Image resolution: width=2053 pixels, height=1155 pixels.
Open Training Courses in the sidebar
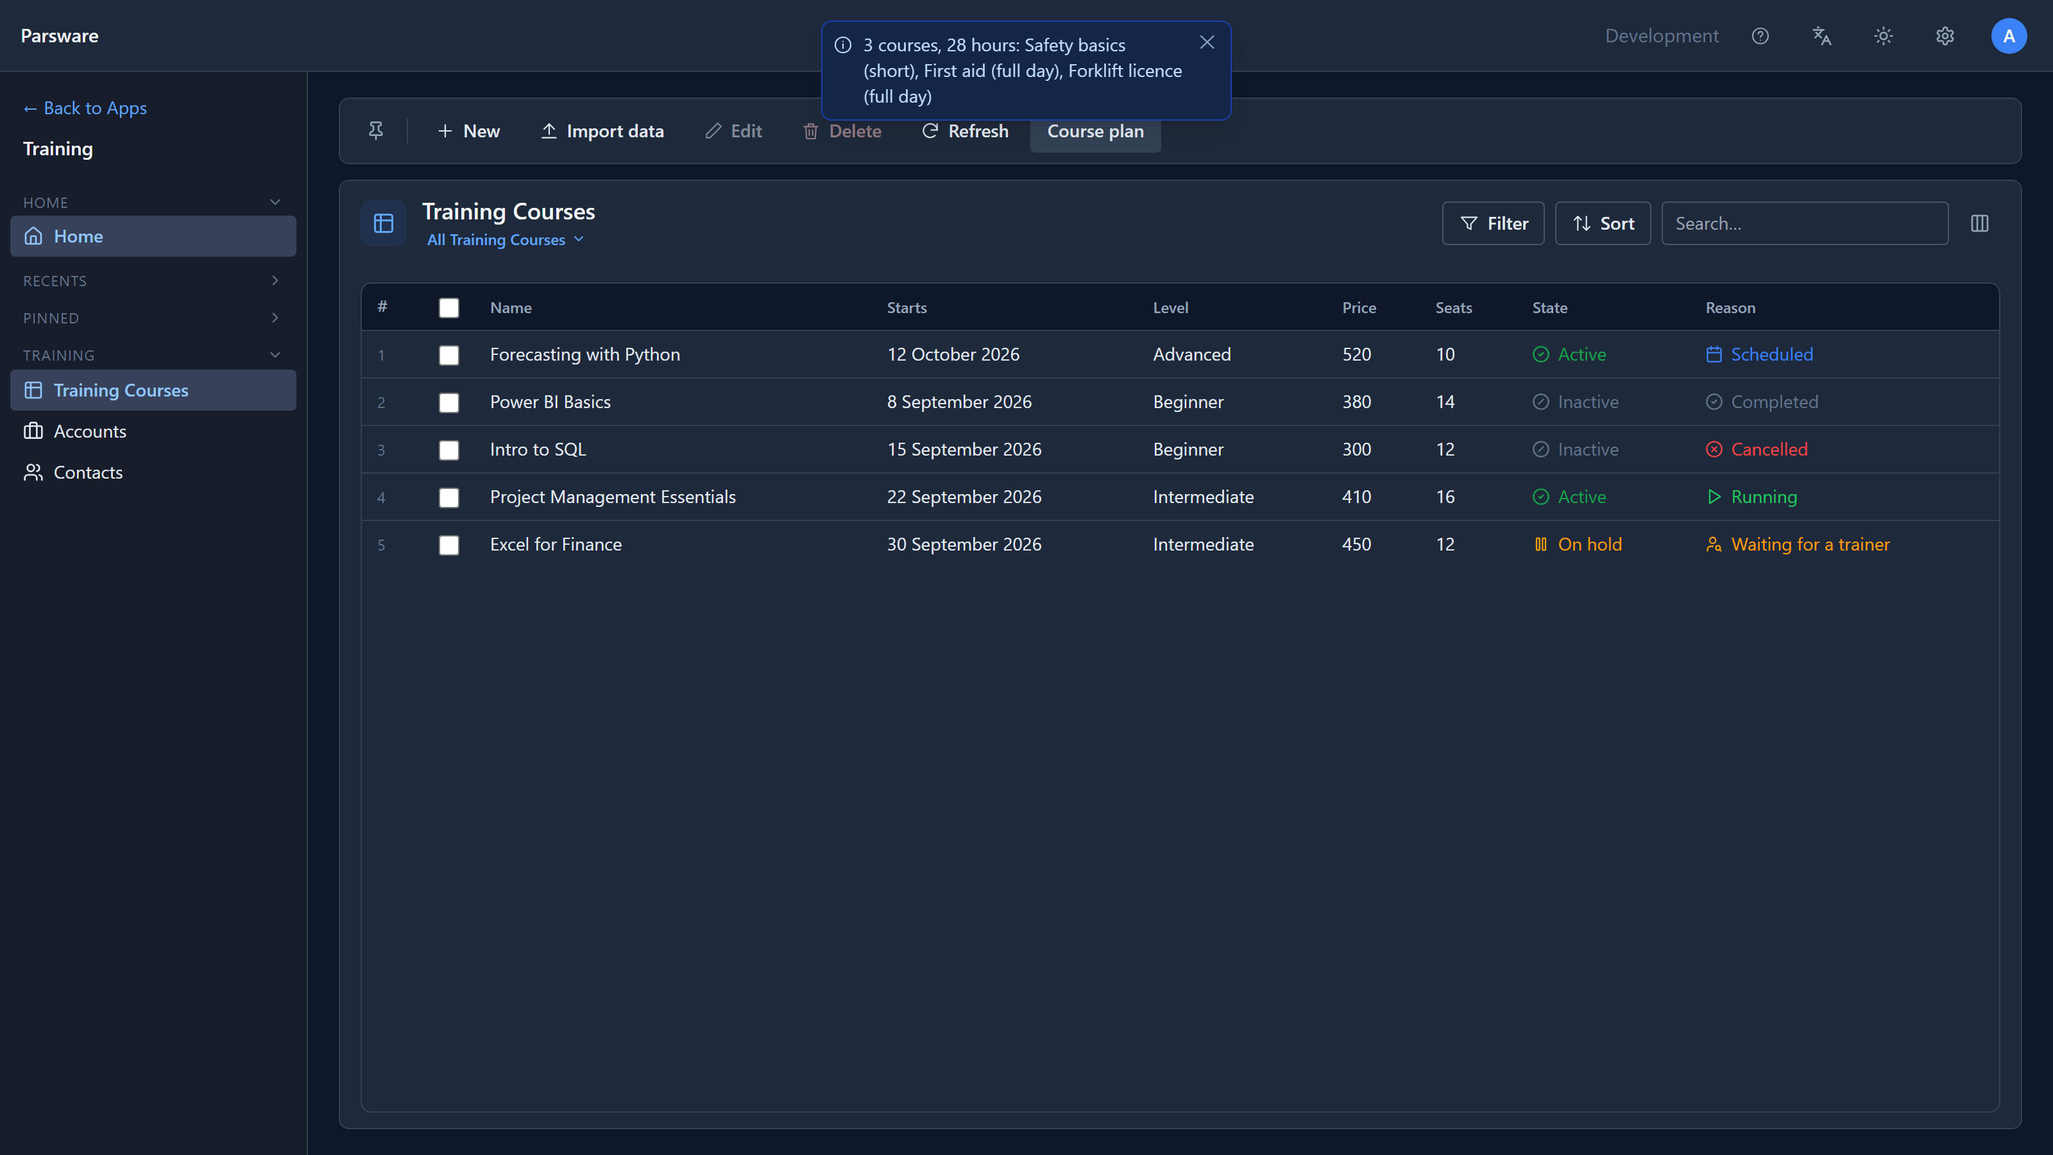(153, 389)
